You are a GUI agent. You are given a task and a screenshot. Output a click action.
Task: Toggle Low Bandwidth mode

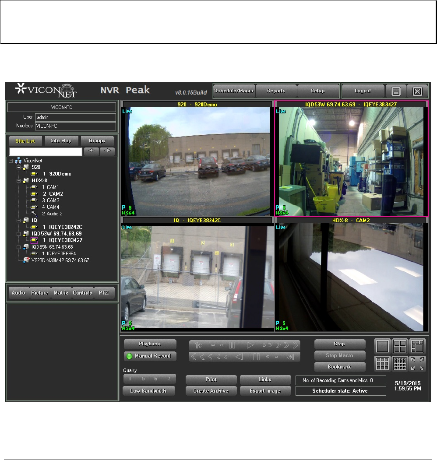click(x=148, y=391)
